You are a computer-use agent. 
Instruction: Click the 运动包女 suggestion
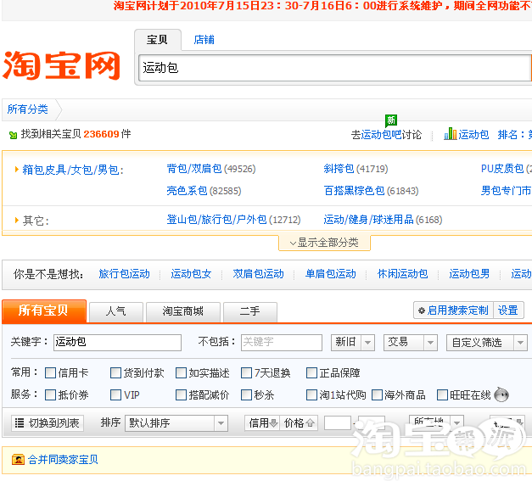click(x=191, y=274)
